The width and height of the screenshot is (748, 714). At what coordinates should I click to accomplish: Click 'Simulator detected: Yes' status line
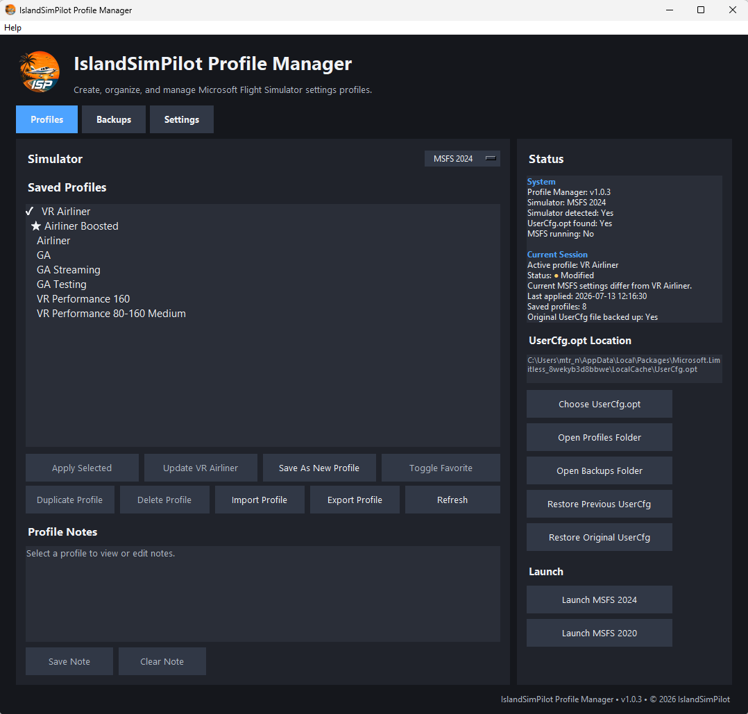point(570,213)
